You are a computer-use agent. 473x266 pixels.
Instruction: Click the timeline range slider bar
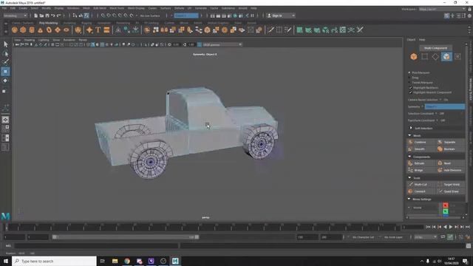125,237
